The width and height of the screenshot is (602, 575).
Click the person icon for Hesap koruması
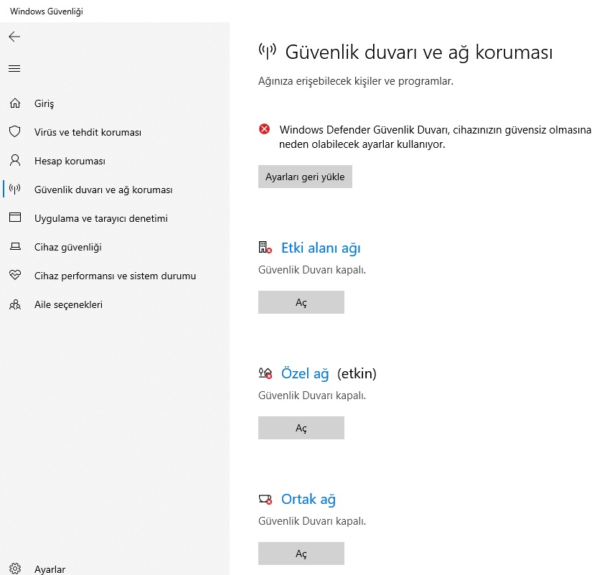coord(15,160)
